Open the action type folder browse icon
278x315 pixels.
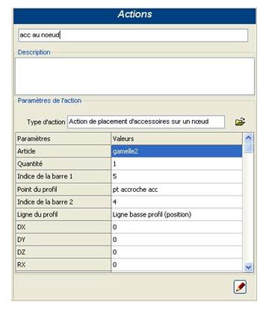[x=240, y=122]
